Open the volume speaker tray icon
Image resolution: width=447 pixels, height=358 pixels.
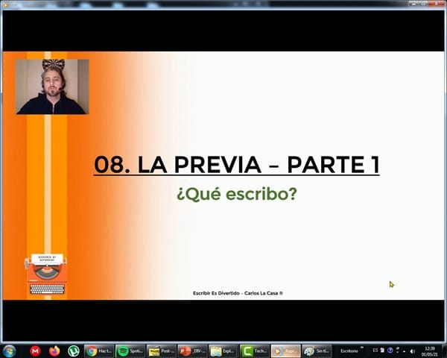click(412, 351)
